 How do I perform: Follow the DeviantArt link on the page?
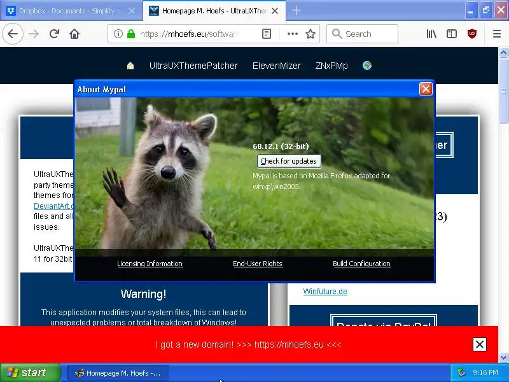(54, 206)
